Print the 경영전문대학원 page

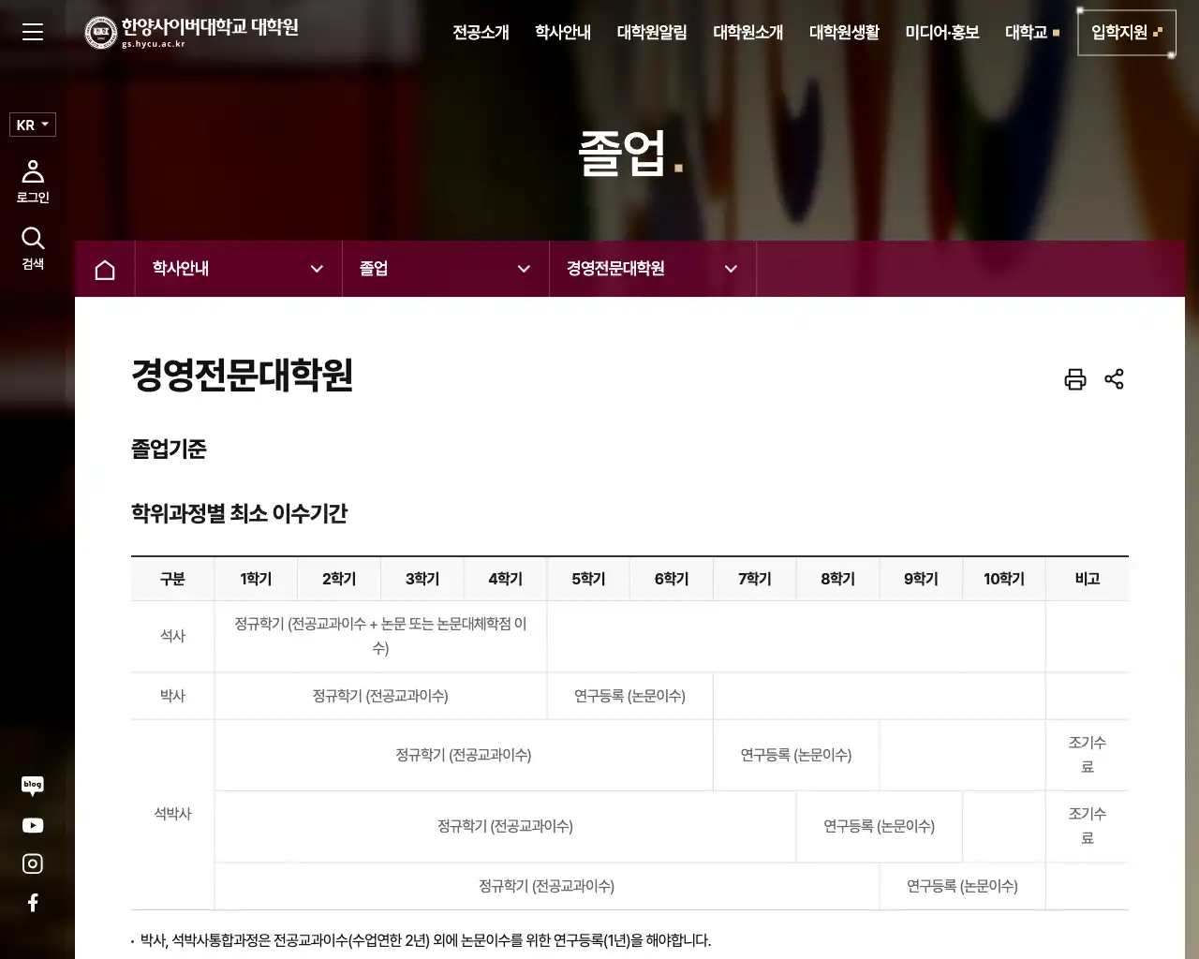[1074, 379]
